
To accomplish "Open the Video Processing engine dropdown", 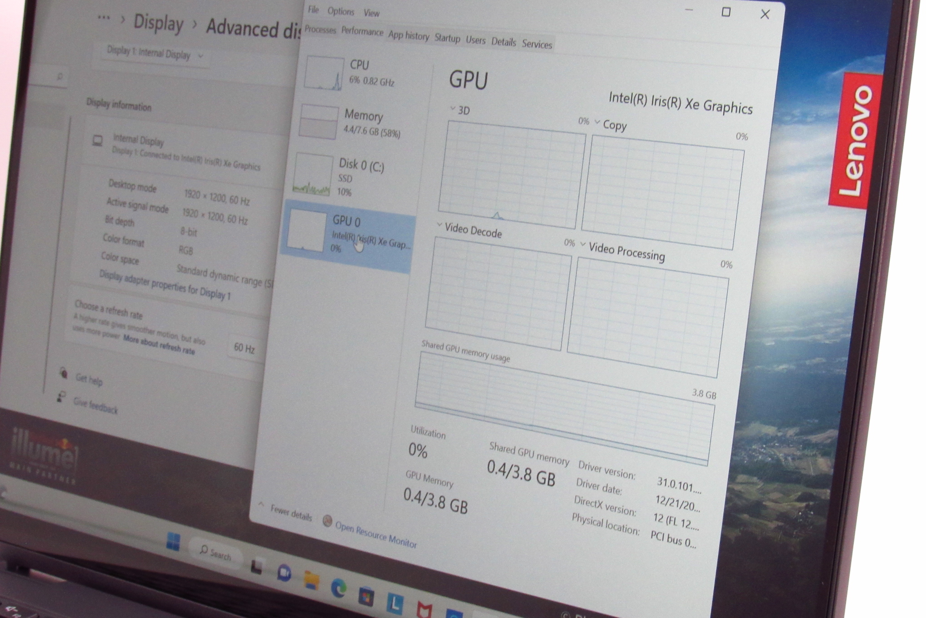I will [583, 244].
